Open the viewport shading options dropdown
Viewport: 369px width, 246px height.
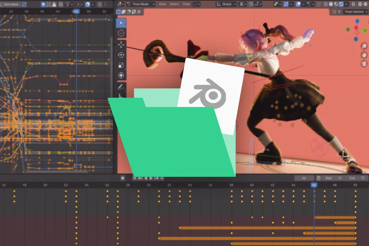point(346,4)
